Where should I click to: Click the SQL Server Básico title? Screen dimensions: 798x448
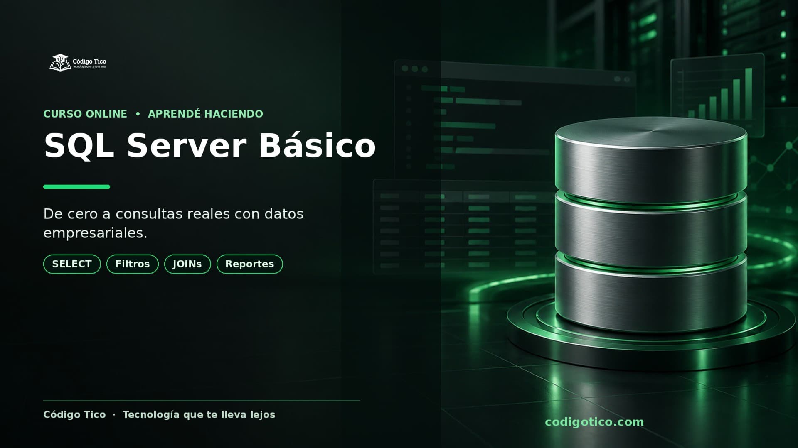210,145
